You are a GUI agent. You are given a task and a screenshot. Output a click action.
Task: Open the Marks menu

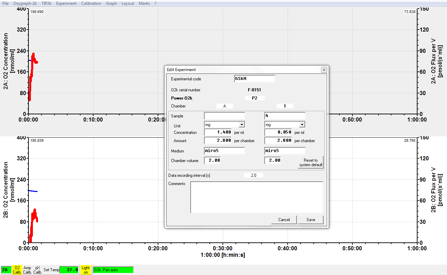[144, 3]
